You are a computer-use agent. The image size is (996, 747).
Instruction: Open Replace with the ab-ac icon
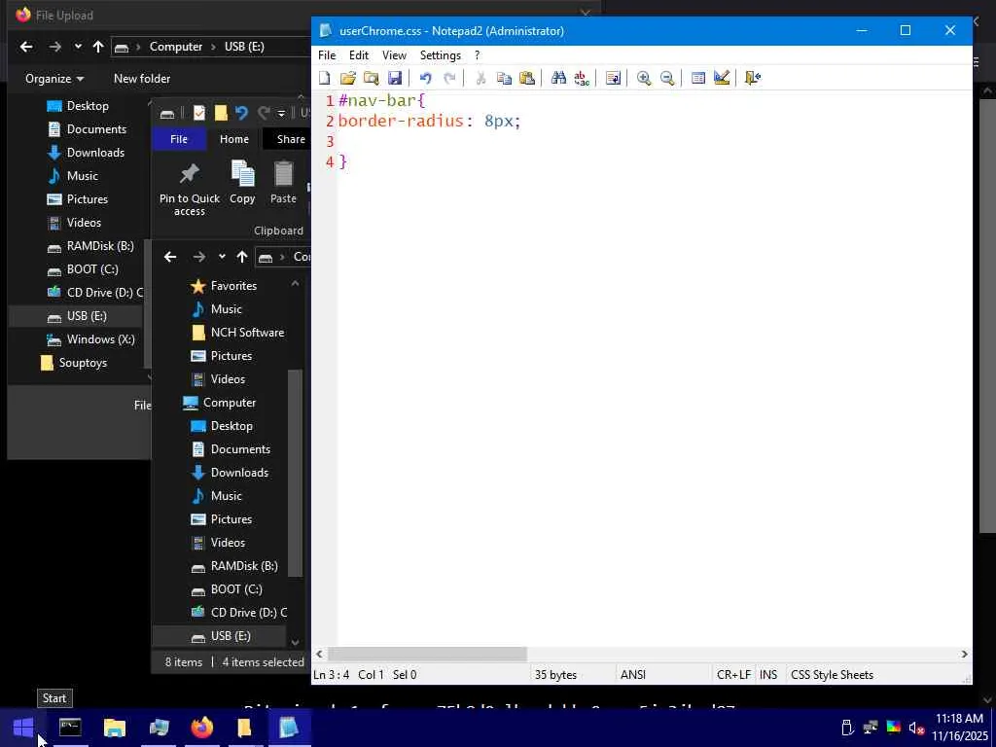[x=582, y=78]
